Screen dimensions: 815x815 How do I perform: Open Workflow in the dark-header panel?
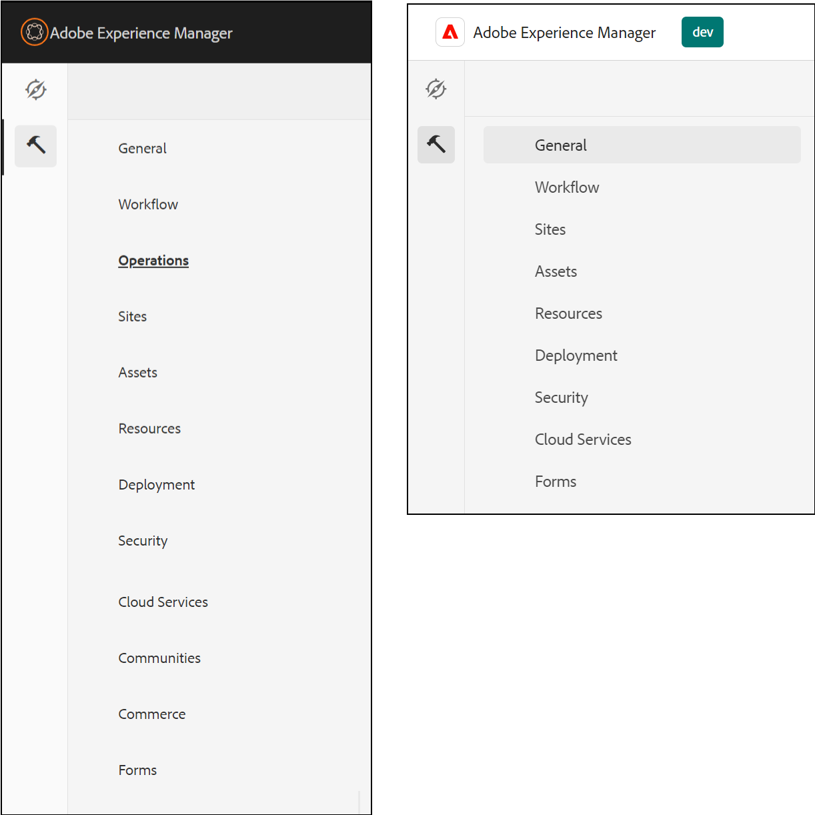(x=148, y=205)
